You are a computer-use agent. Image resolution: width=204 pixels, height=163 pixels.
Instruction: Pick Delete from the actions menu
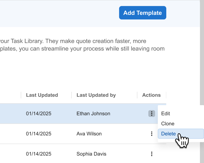169,134
